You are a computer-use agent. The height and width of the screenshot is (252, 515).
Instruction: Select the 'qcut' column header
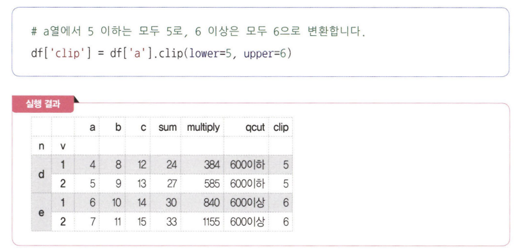[246, 127]
